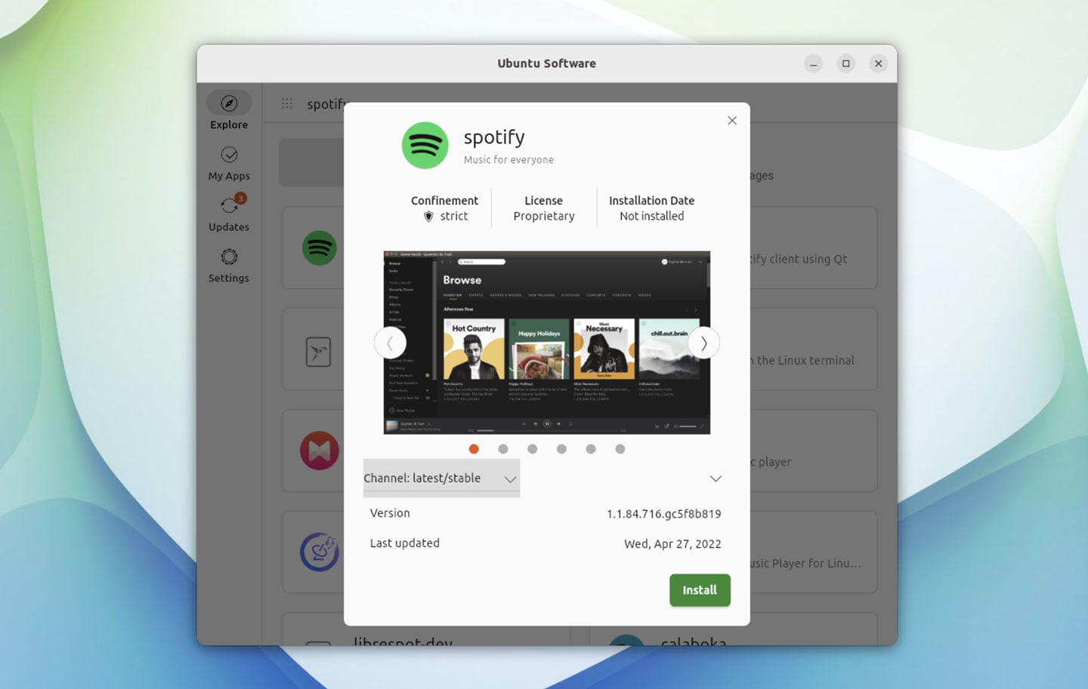Minimize the Ubuntu Software window

click(814, 63)
